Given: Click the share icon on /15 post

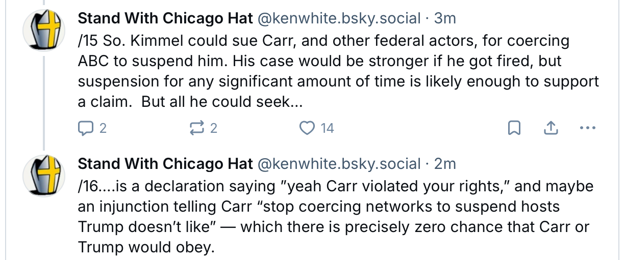Looking at the screenshot, I should click(551, 128).
